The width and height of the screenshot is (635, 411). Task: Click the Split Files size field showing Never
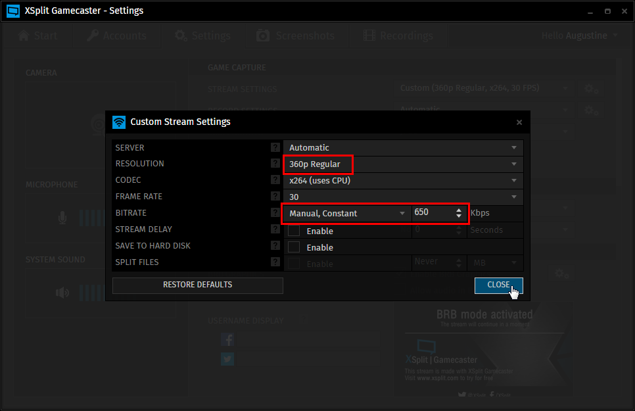[433, 262]
